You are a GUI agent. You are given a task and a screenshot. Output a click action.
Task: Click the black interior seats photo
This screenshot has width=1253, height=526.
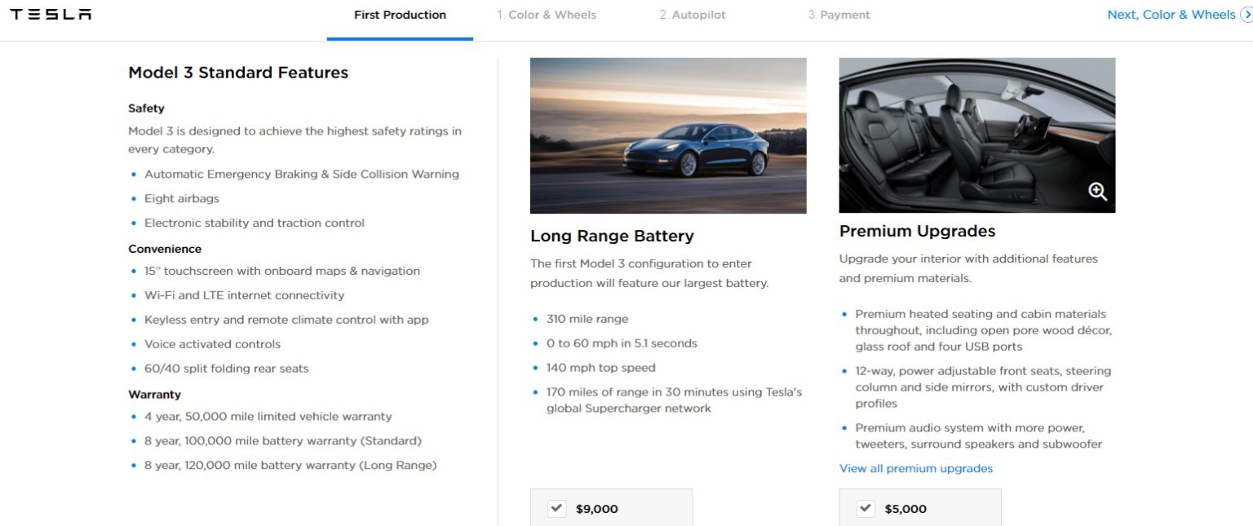click(x=976, y=135)
